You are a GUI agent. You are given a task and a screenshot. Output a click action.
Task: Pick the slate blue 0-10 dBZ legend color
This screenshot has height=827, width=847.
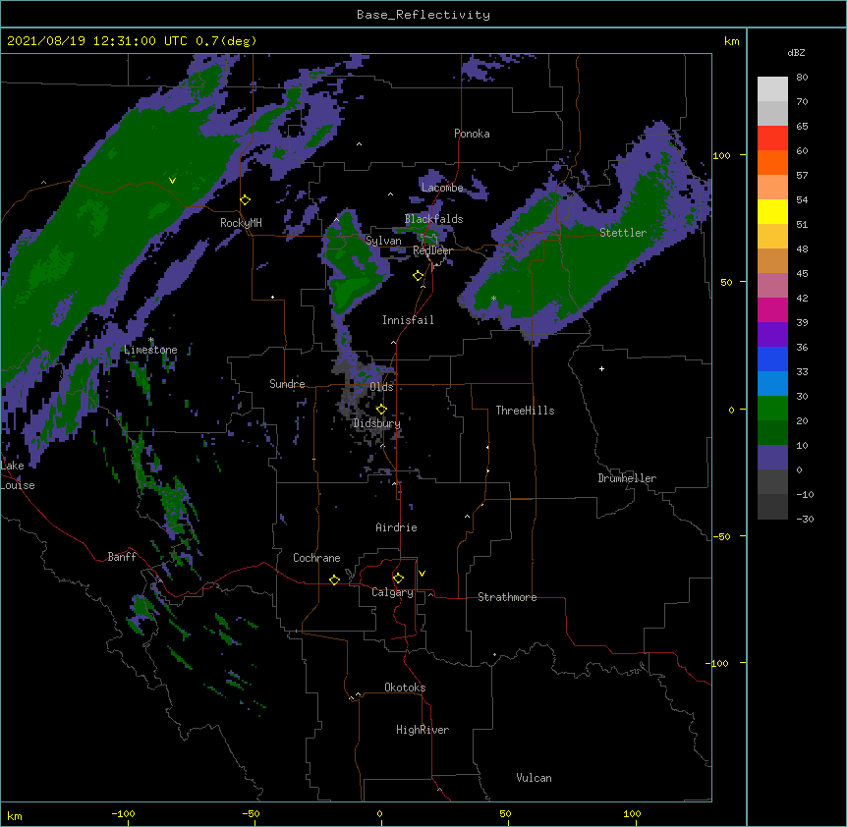[772, 458]
